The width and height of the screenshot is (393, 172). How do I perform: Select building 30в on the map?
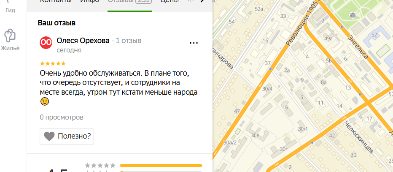pyautogui.click(x=255, y=136)
